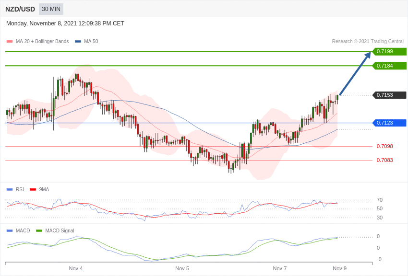Viewport: 408px width, 276px height.
Task: Click the Nov 4 date axis label
Action: 76,268
